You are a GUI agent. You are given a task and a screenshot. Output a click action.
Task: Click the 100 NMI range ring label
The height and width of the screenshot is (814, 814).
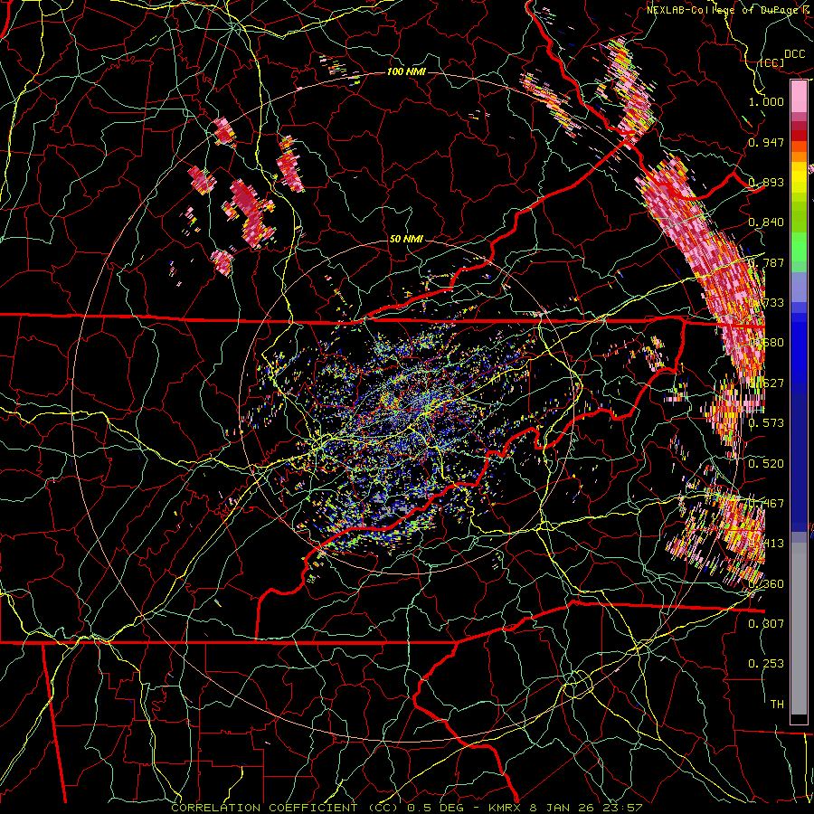406,71
